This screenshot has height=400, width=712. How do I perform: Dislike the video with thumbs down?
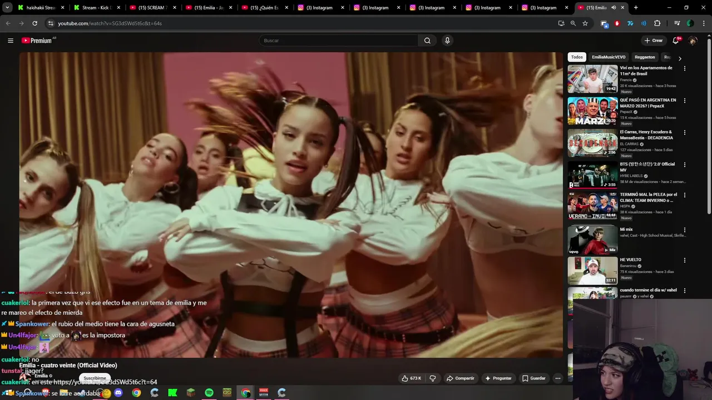coord(432,378)
